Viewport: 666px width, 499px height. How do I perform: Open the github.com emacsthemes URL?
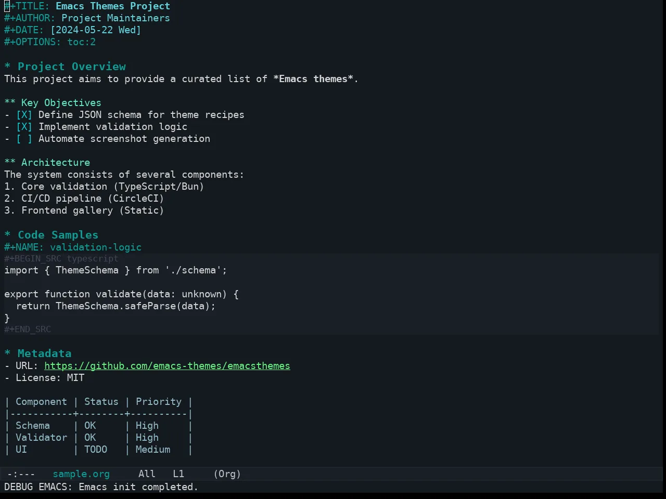pyautogui.click(x=167, y=366)
